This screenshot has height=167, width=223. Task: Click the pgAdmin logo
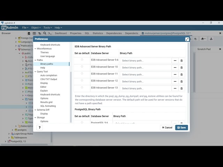tap(10, 27)
